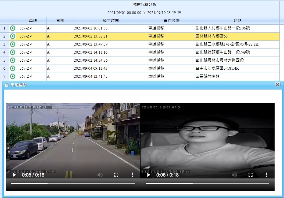Viewport: 284px width, 198px height.
Task: Open the row 6 event video icon
Action: coord(13,68)
